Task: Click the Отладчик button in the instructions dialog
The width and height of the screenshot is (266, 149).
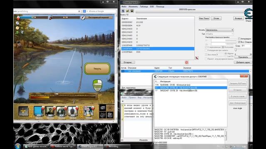Action: [237, 90]
